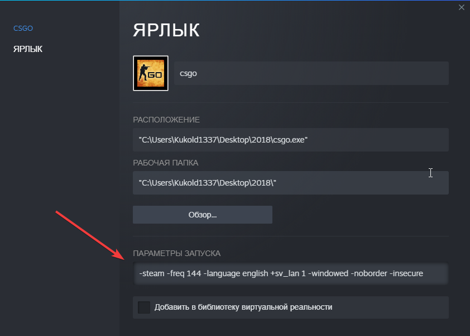
Task: Focus the csgo shortcut name field
Action: pos(311,73)
